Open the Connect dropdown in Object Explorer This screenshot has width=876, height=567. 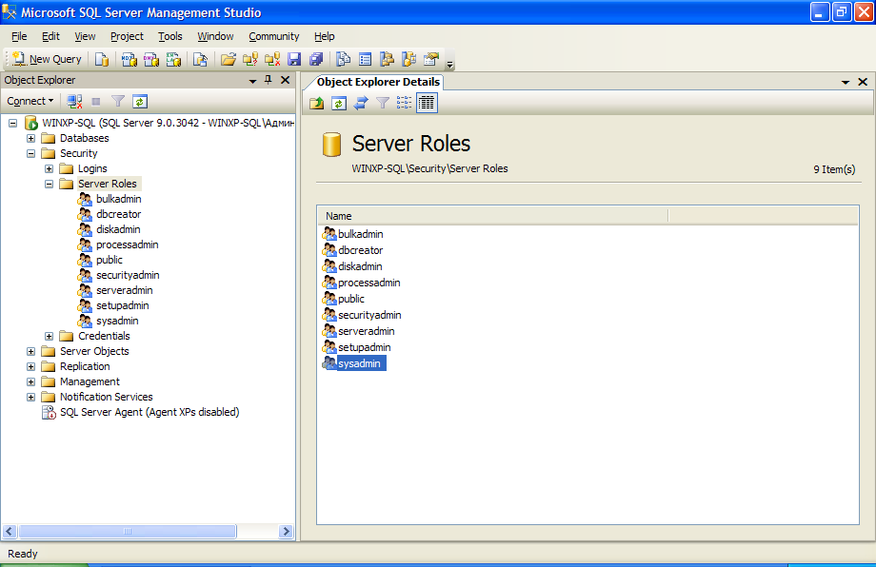pyautogui.click(x=30, y=101)
